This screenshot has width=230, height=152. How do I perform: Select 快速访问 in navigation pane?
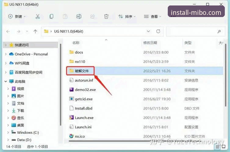22,45
